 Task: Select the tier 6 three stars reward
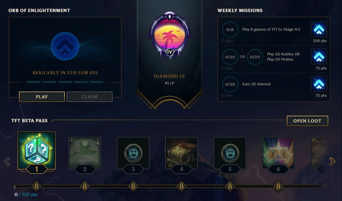point(278,153)
